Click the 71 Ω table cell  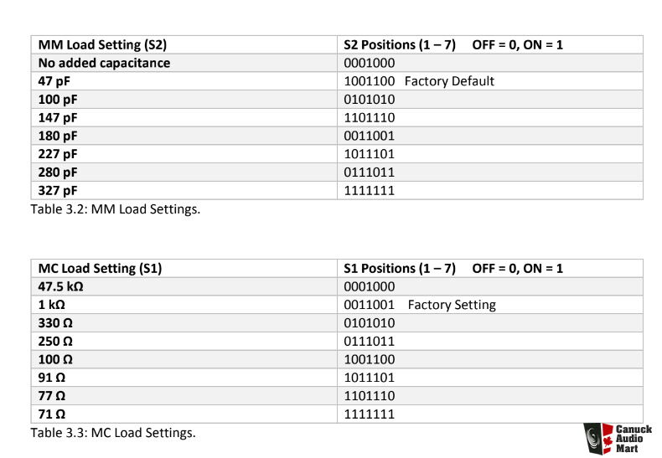pyautogui.click(x=184, y=414)
